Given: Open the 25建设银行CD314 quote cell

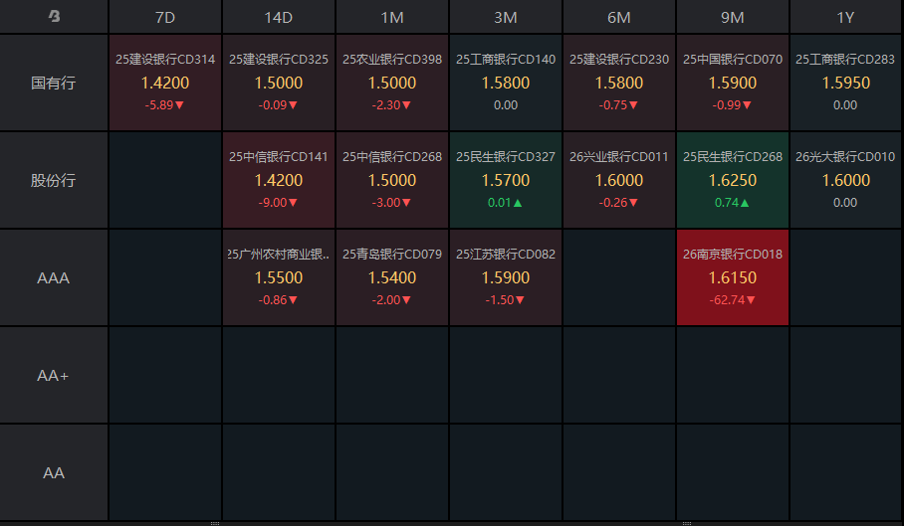Looking at the screenshot, I should coord(165,83).
